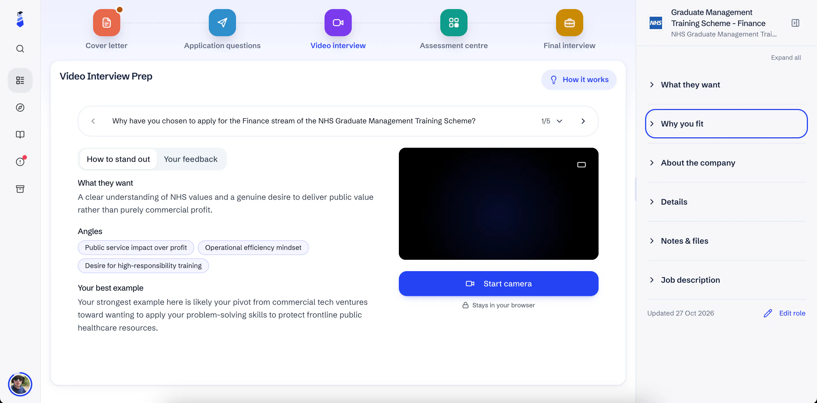Go to the next interview question

point(583,121)
